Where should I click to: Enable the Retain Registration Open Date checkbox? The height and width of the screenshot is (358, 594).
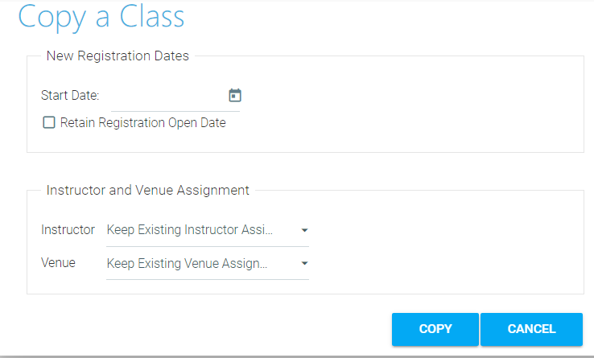tap(49, 123)
